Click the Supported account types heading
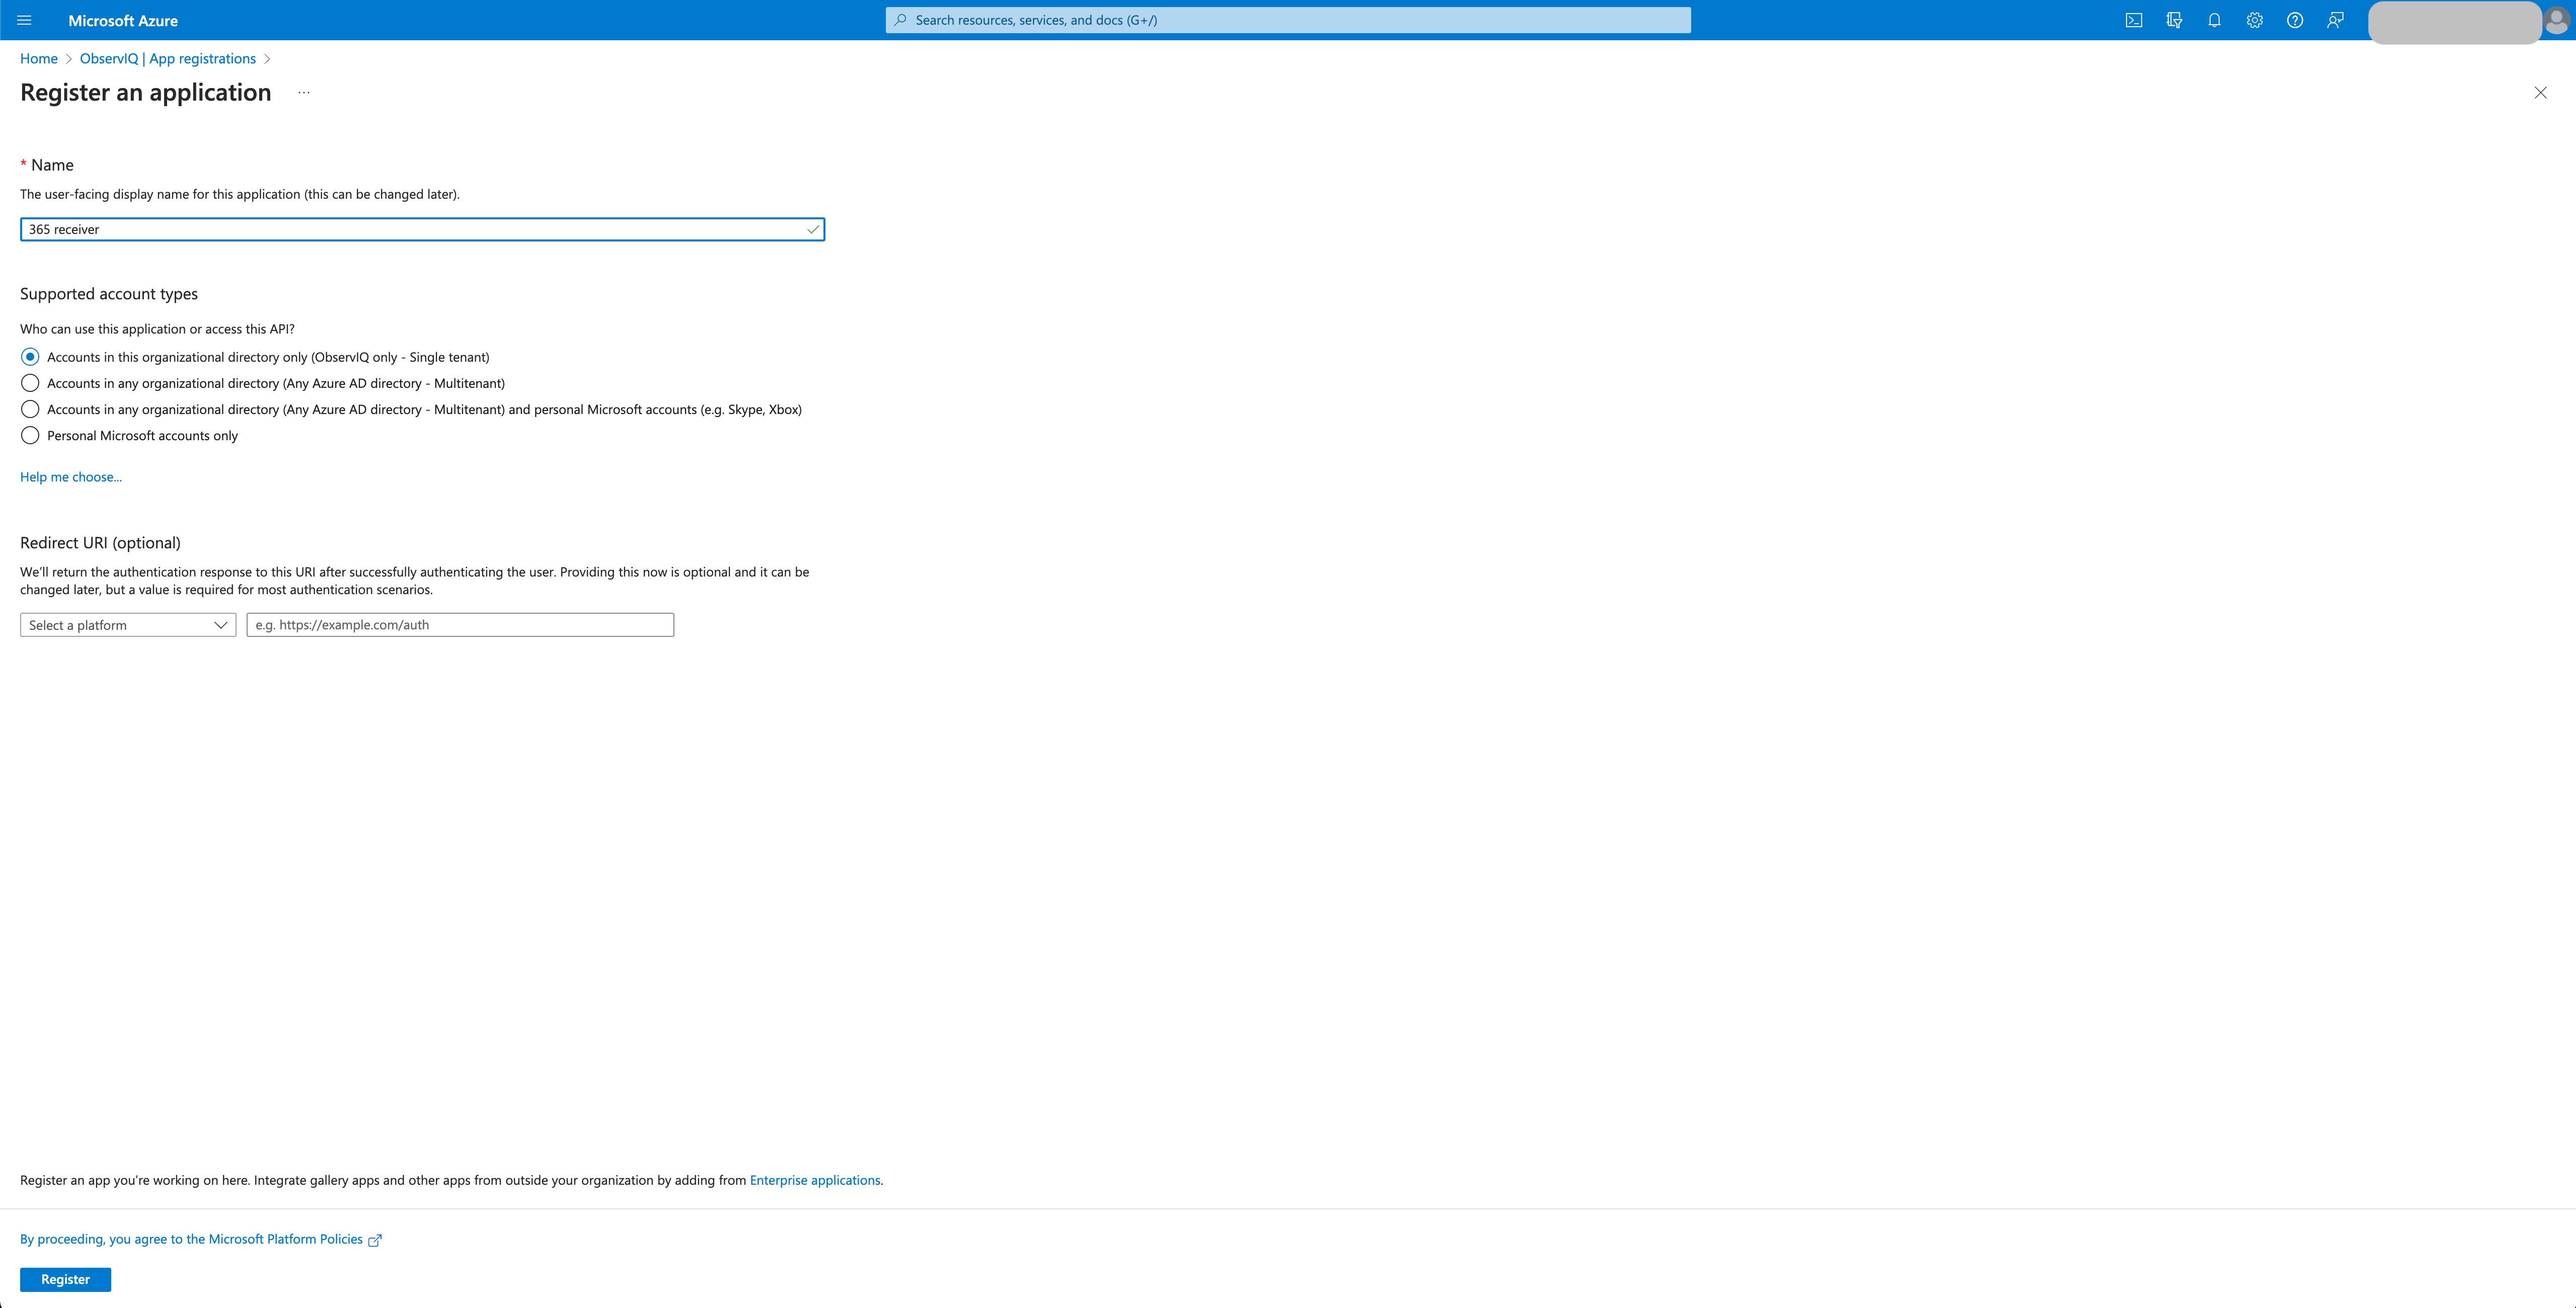This screenshot has width=2576, height=1308. tap(109, 294)
